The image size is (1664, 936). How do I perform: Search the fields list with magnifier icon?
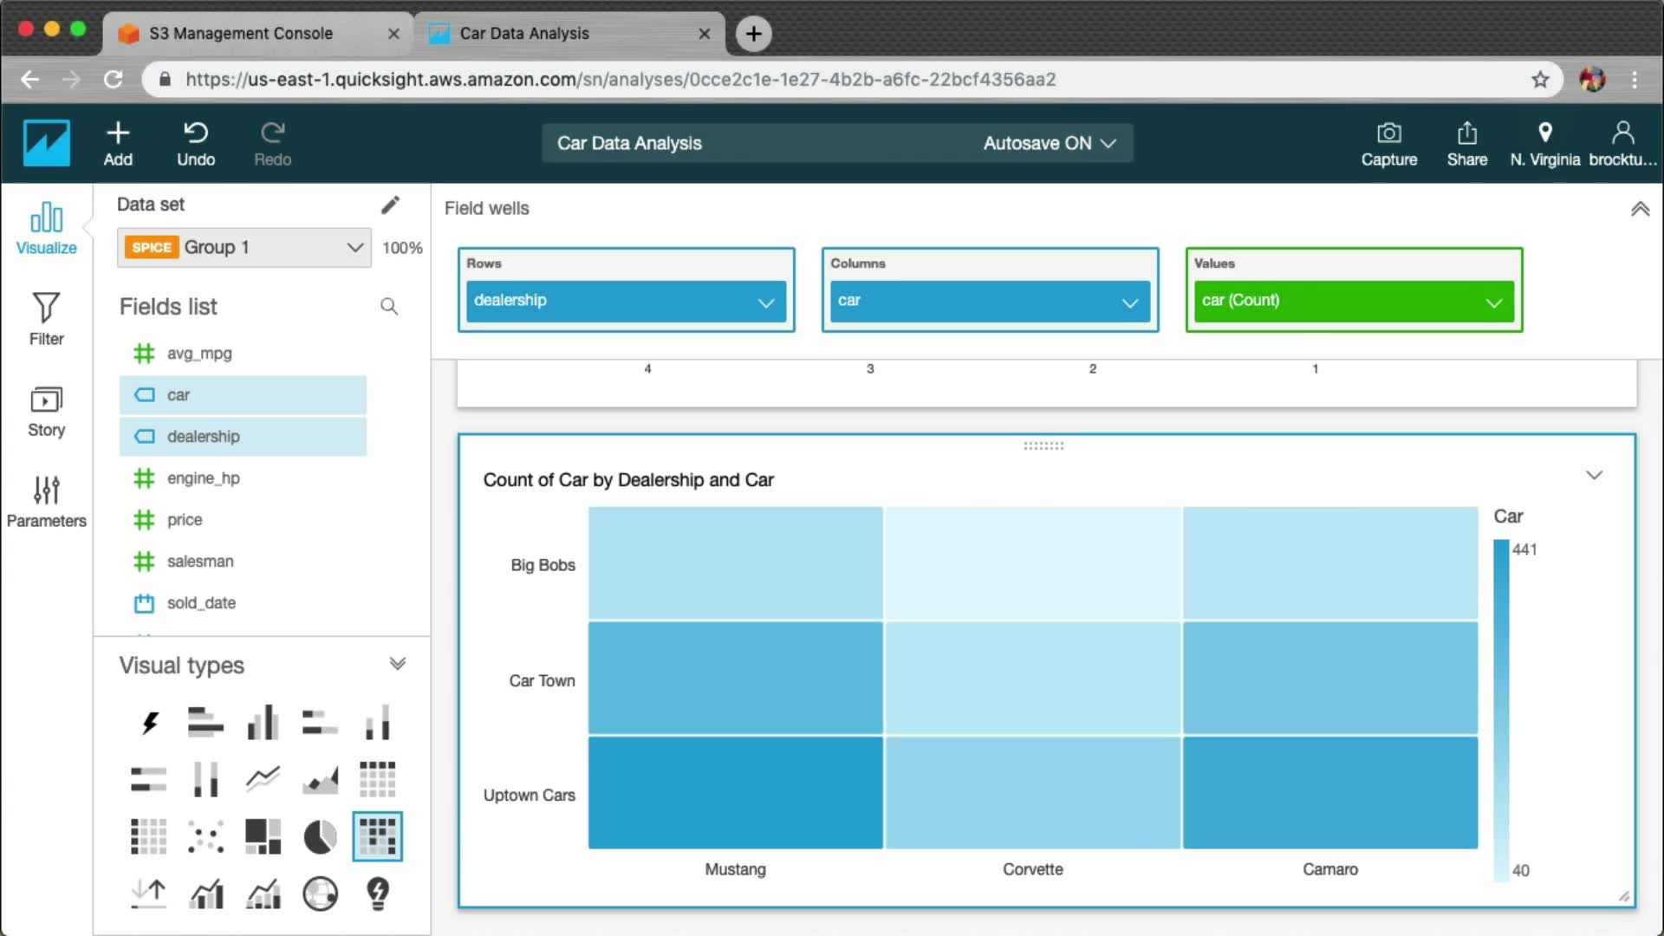click(389, 307)
